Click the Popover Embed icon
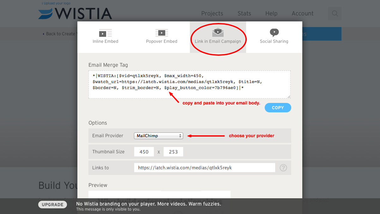This screenshot has width=380, height=214. point(161,33)
